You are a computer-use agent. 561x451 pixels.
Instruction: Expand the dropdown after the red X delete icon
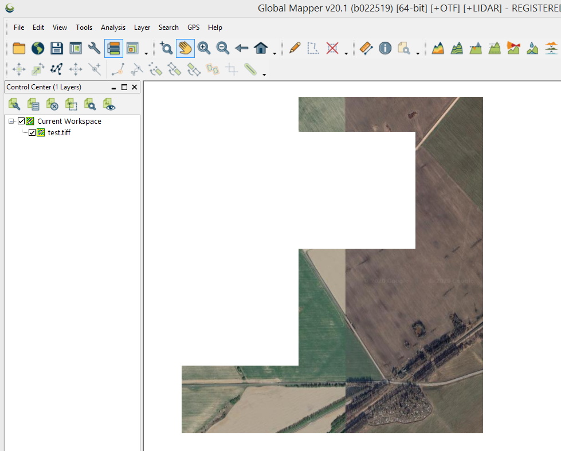346,53
